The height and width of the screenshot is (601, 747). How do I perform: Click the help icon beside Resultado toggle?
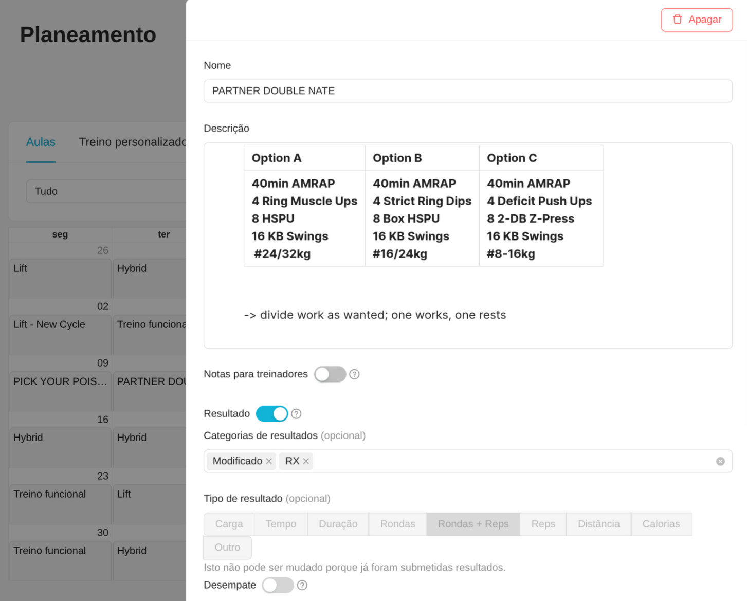(x=296, y=414)
